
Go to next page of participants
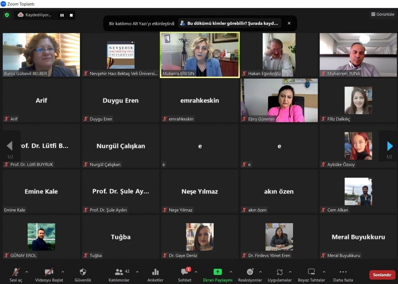pyautogui.click(x=390, y=146)
